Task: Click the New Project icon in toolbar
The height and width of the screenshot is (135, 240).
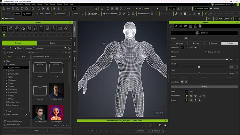Action: pos(4,9)
